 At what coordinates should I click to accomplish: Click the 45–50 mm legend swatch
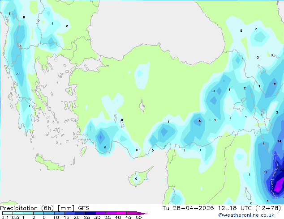[132, 213]
